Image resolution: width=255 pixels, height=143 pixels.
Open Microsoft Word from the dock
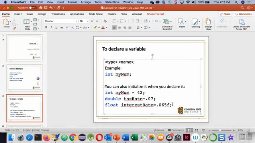coord(126,137)
